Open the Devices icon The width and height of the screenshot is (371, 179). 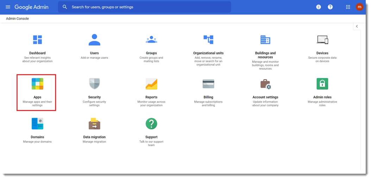click(x=322, y=40)
